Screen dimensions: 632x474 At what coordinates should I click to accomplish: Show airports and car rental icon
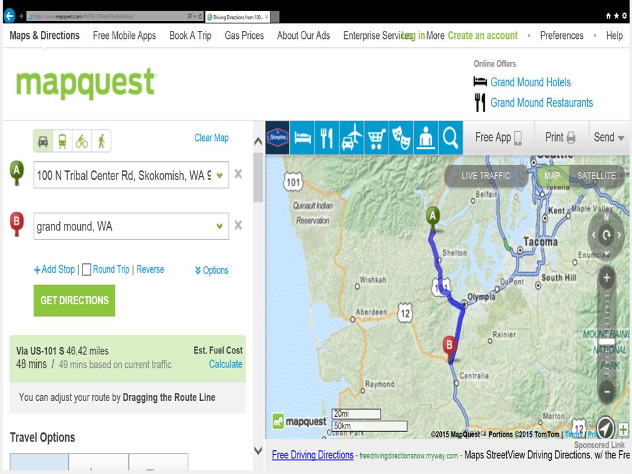352,138
